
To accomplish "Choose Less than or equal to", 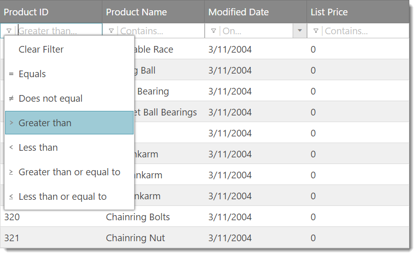I will coord(62,197).
